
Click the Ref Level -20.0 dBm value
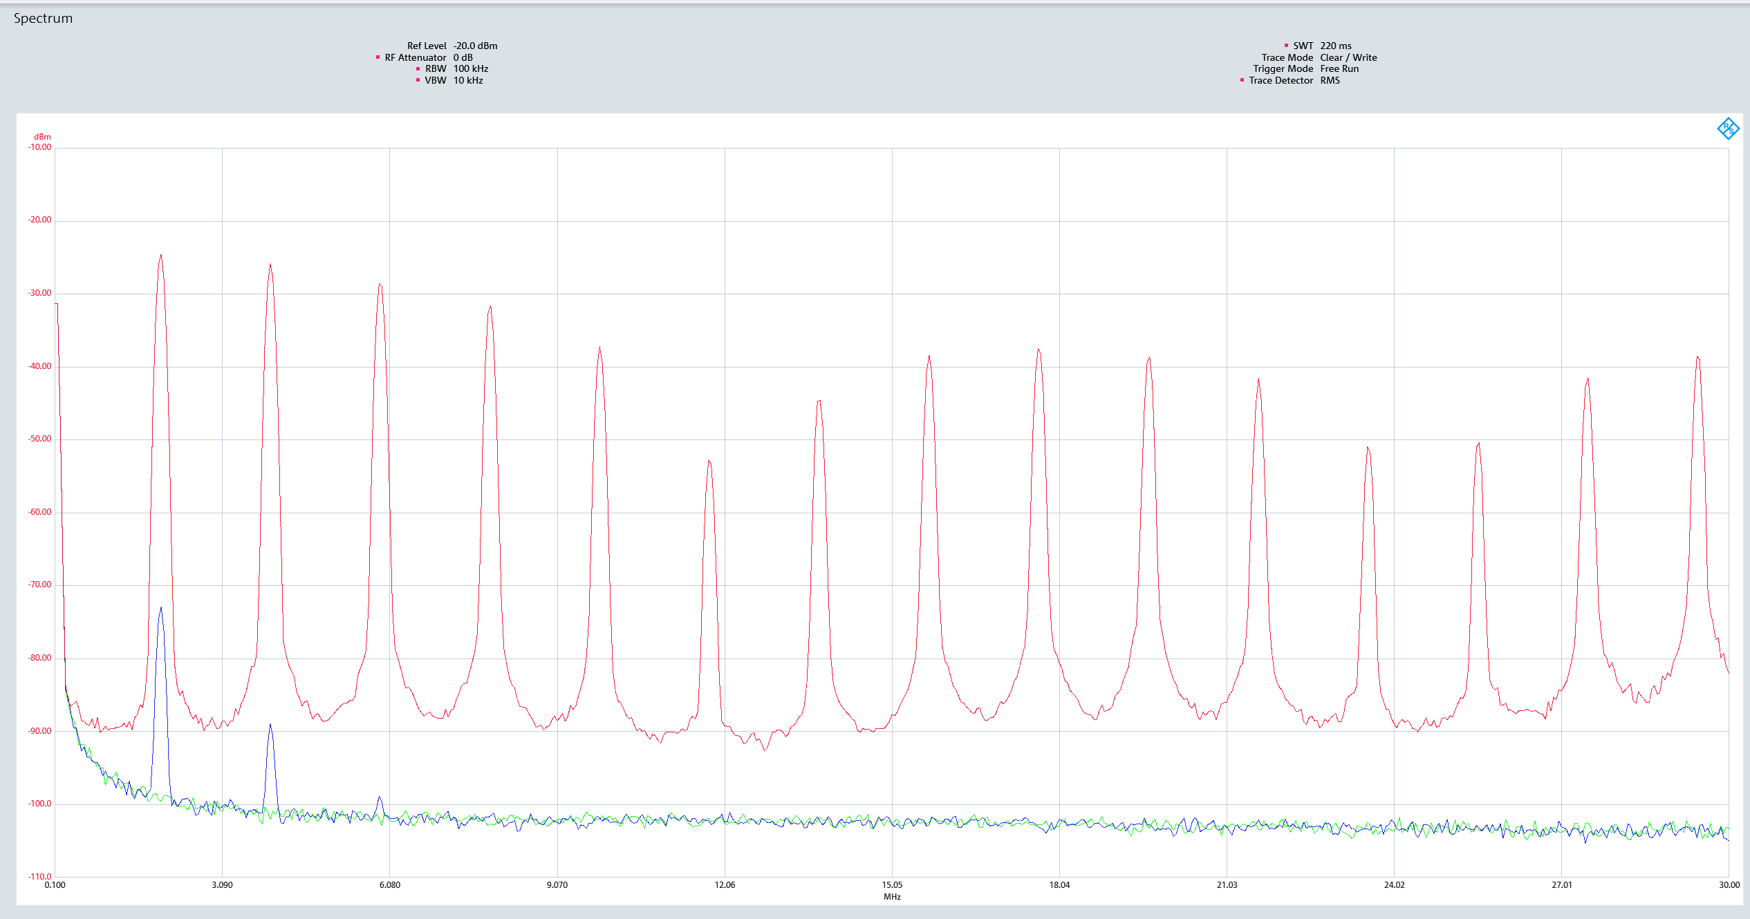(x=475, y=46)
